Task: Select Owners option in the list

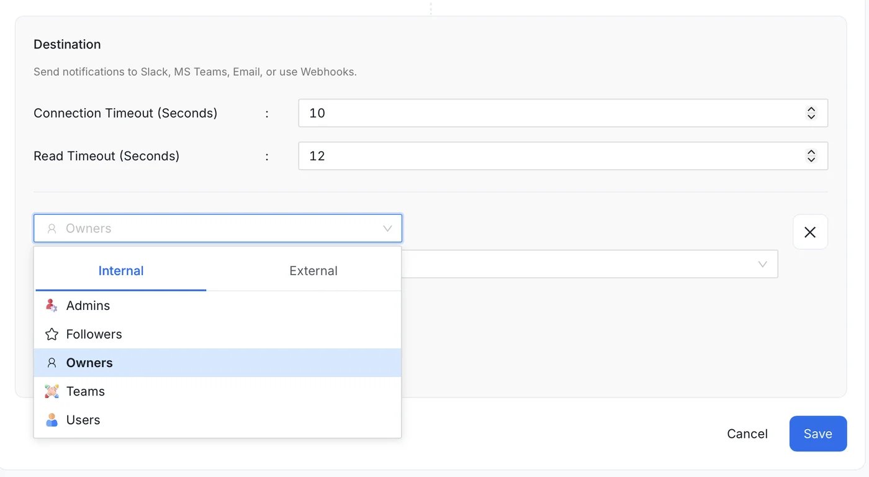Action: click(x=217, y=363)
